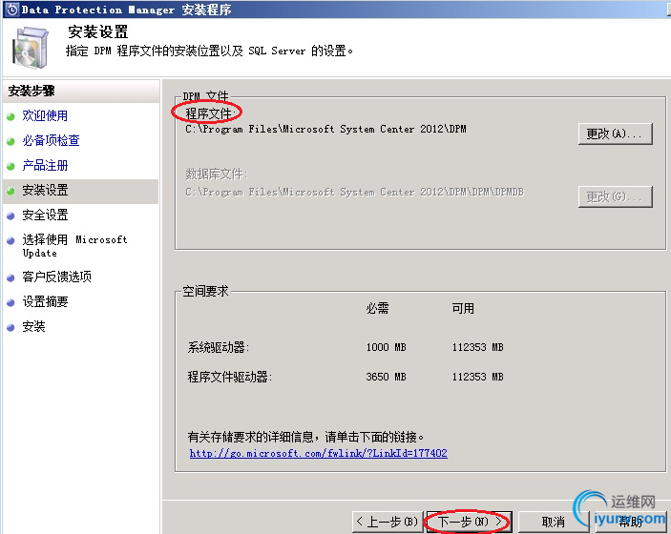Click the 112353 MB value in 程序文件驱动器 row

click(477, 377)
